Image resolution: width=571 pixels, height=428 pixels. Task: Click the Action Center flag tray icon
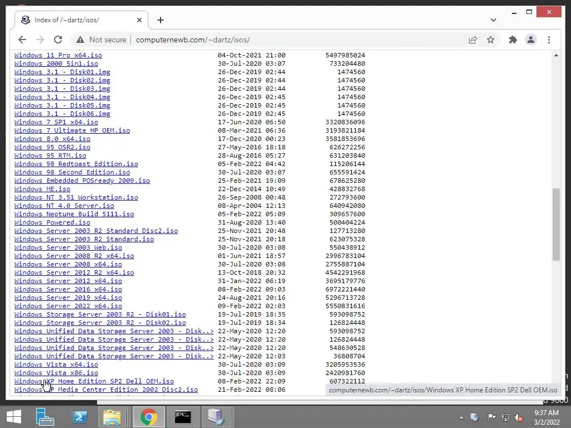tap(491, 417)
